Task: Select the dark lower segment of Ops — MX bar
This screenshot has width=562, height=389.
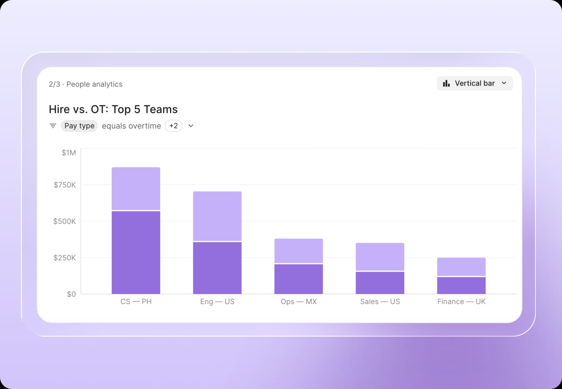Action: 299,279
